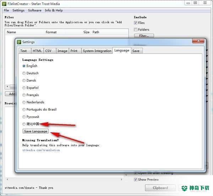The height and width of the screenshot is (196, 213).
Task: Click the Save Language button
Action: coord(35,131)
